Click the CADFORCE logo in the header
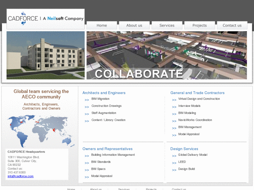Image resolution: width=254 pixels, height=190 pixels. [45, 18]
